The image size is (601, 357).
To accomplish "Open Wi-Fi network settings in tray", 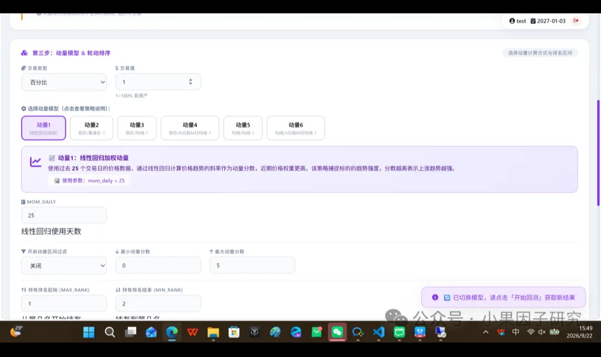I will (x=530, y=332).
